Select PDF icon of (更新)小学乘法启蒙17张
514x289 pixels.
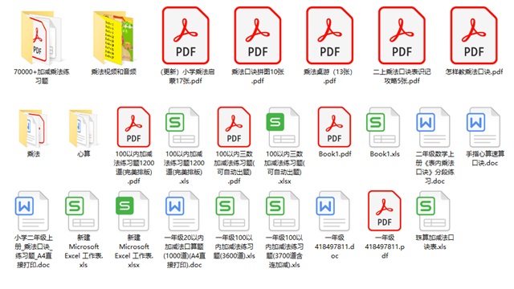[x=186, y=35]
